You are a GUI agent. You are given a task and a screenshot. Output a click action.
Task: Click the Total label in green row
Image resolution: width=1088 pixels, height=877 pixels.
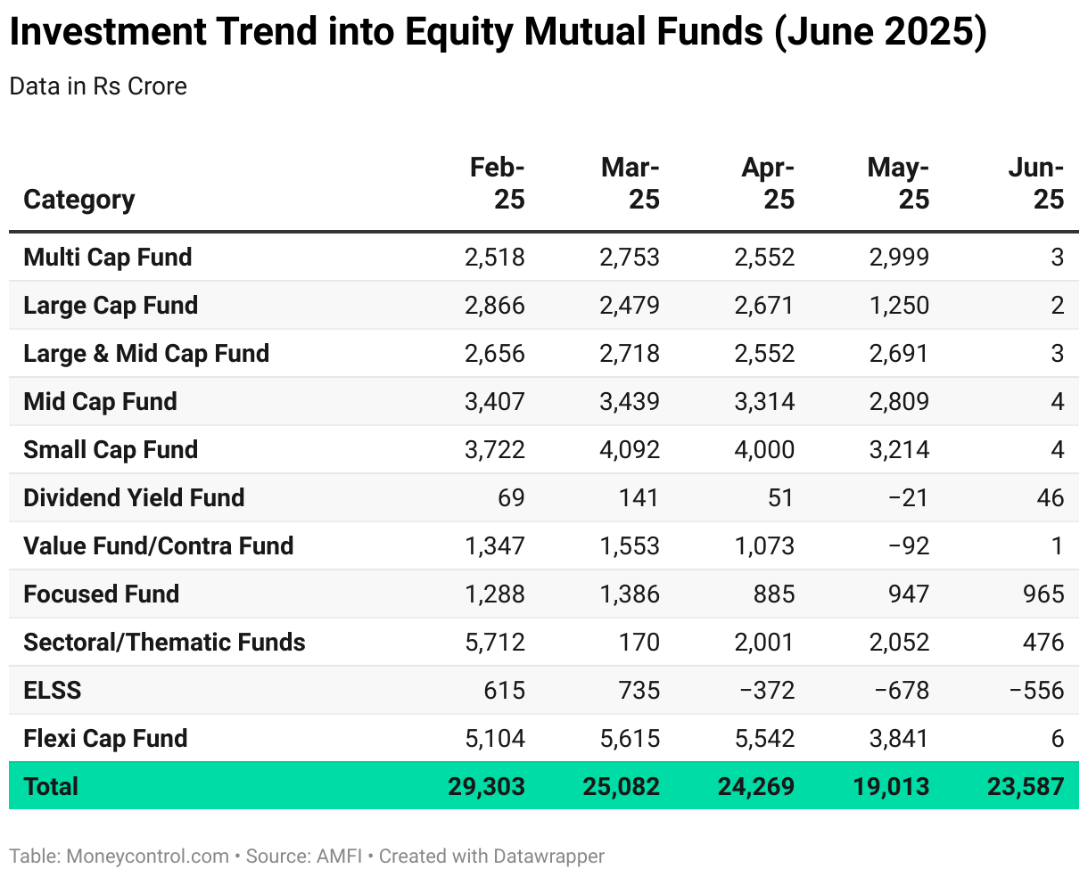pyautogui.click(x=51, y=787)
